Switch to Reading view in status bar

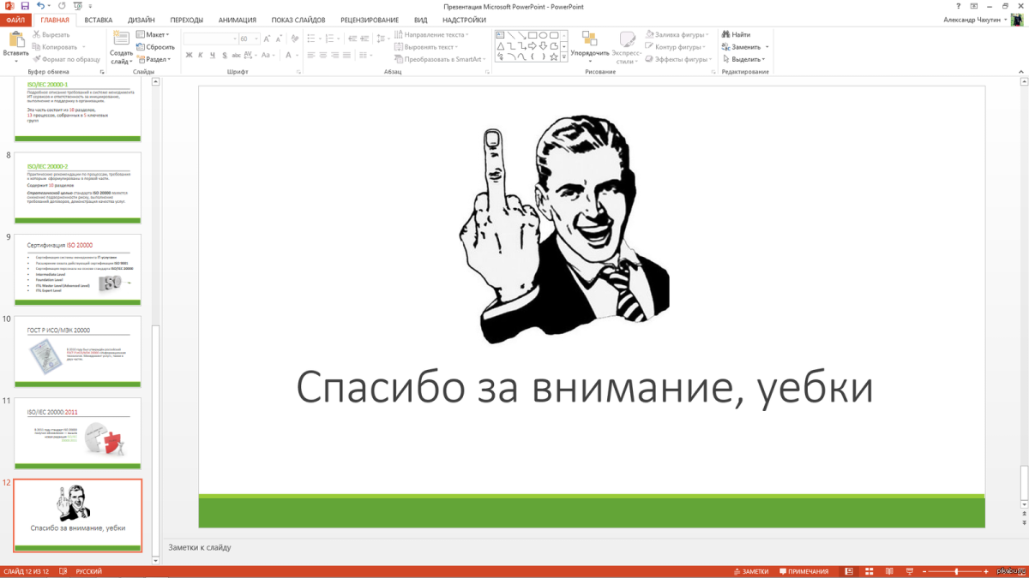[x=888, y=570]
